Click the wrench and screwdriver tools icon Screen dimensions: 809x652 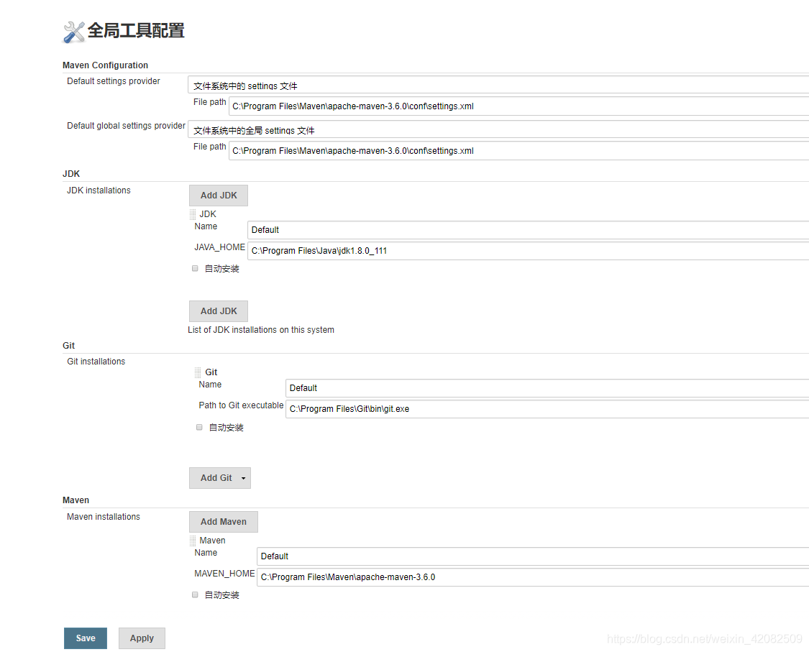[x=74, y=32]
